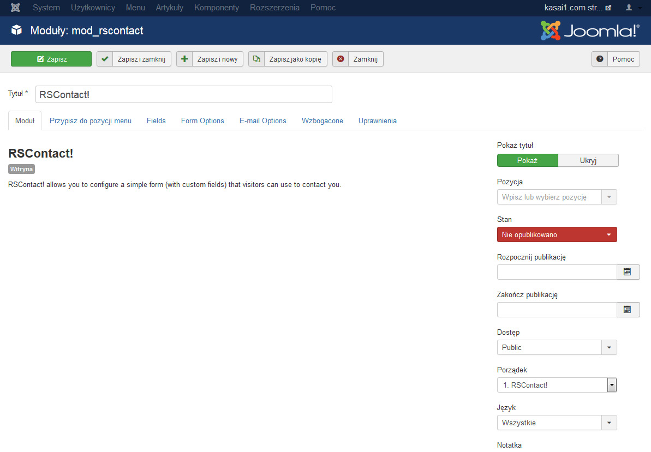Switch to the E-mail Options tab

[x=263, y=120]
